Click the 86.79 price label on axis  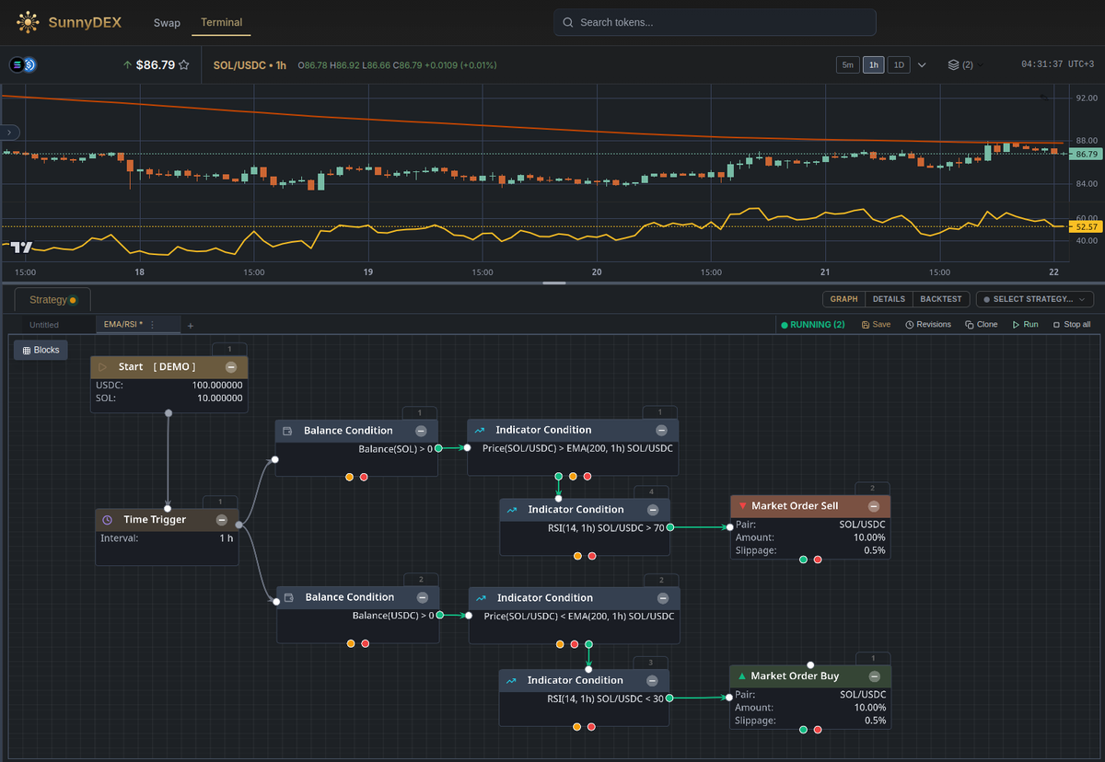point(1087,154)
